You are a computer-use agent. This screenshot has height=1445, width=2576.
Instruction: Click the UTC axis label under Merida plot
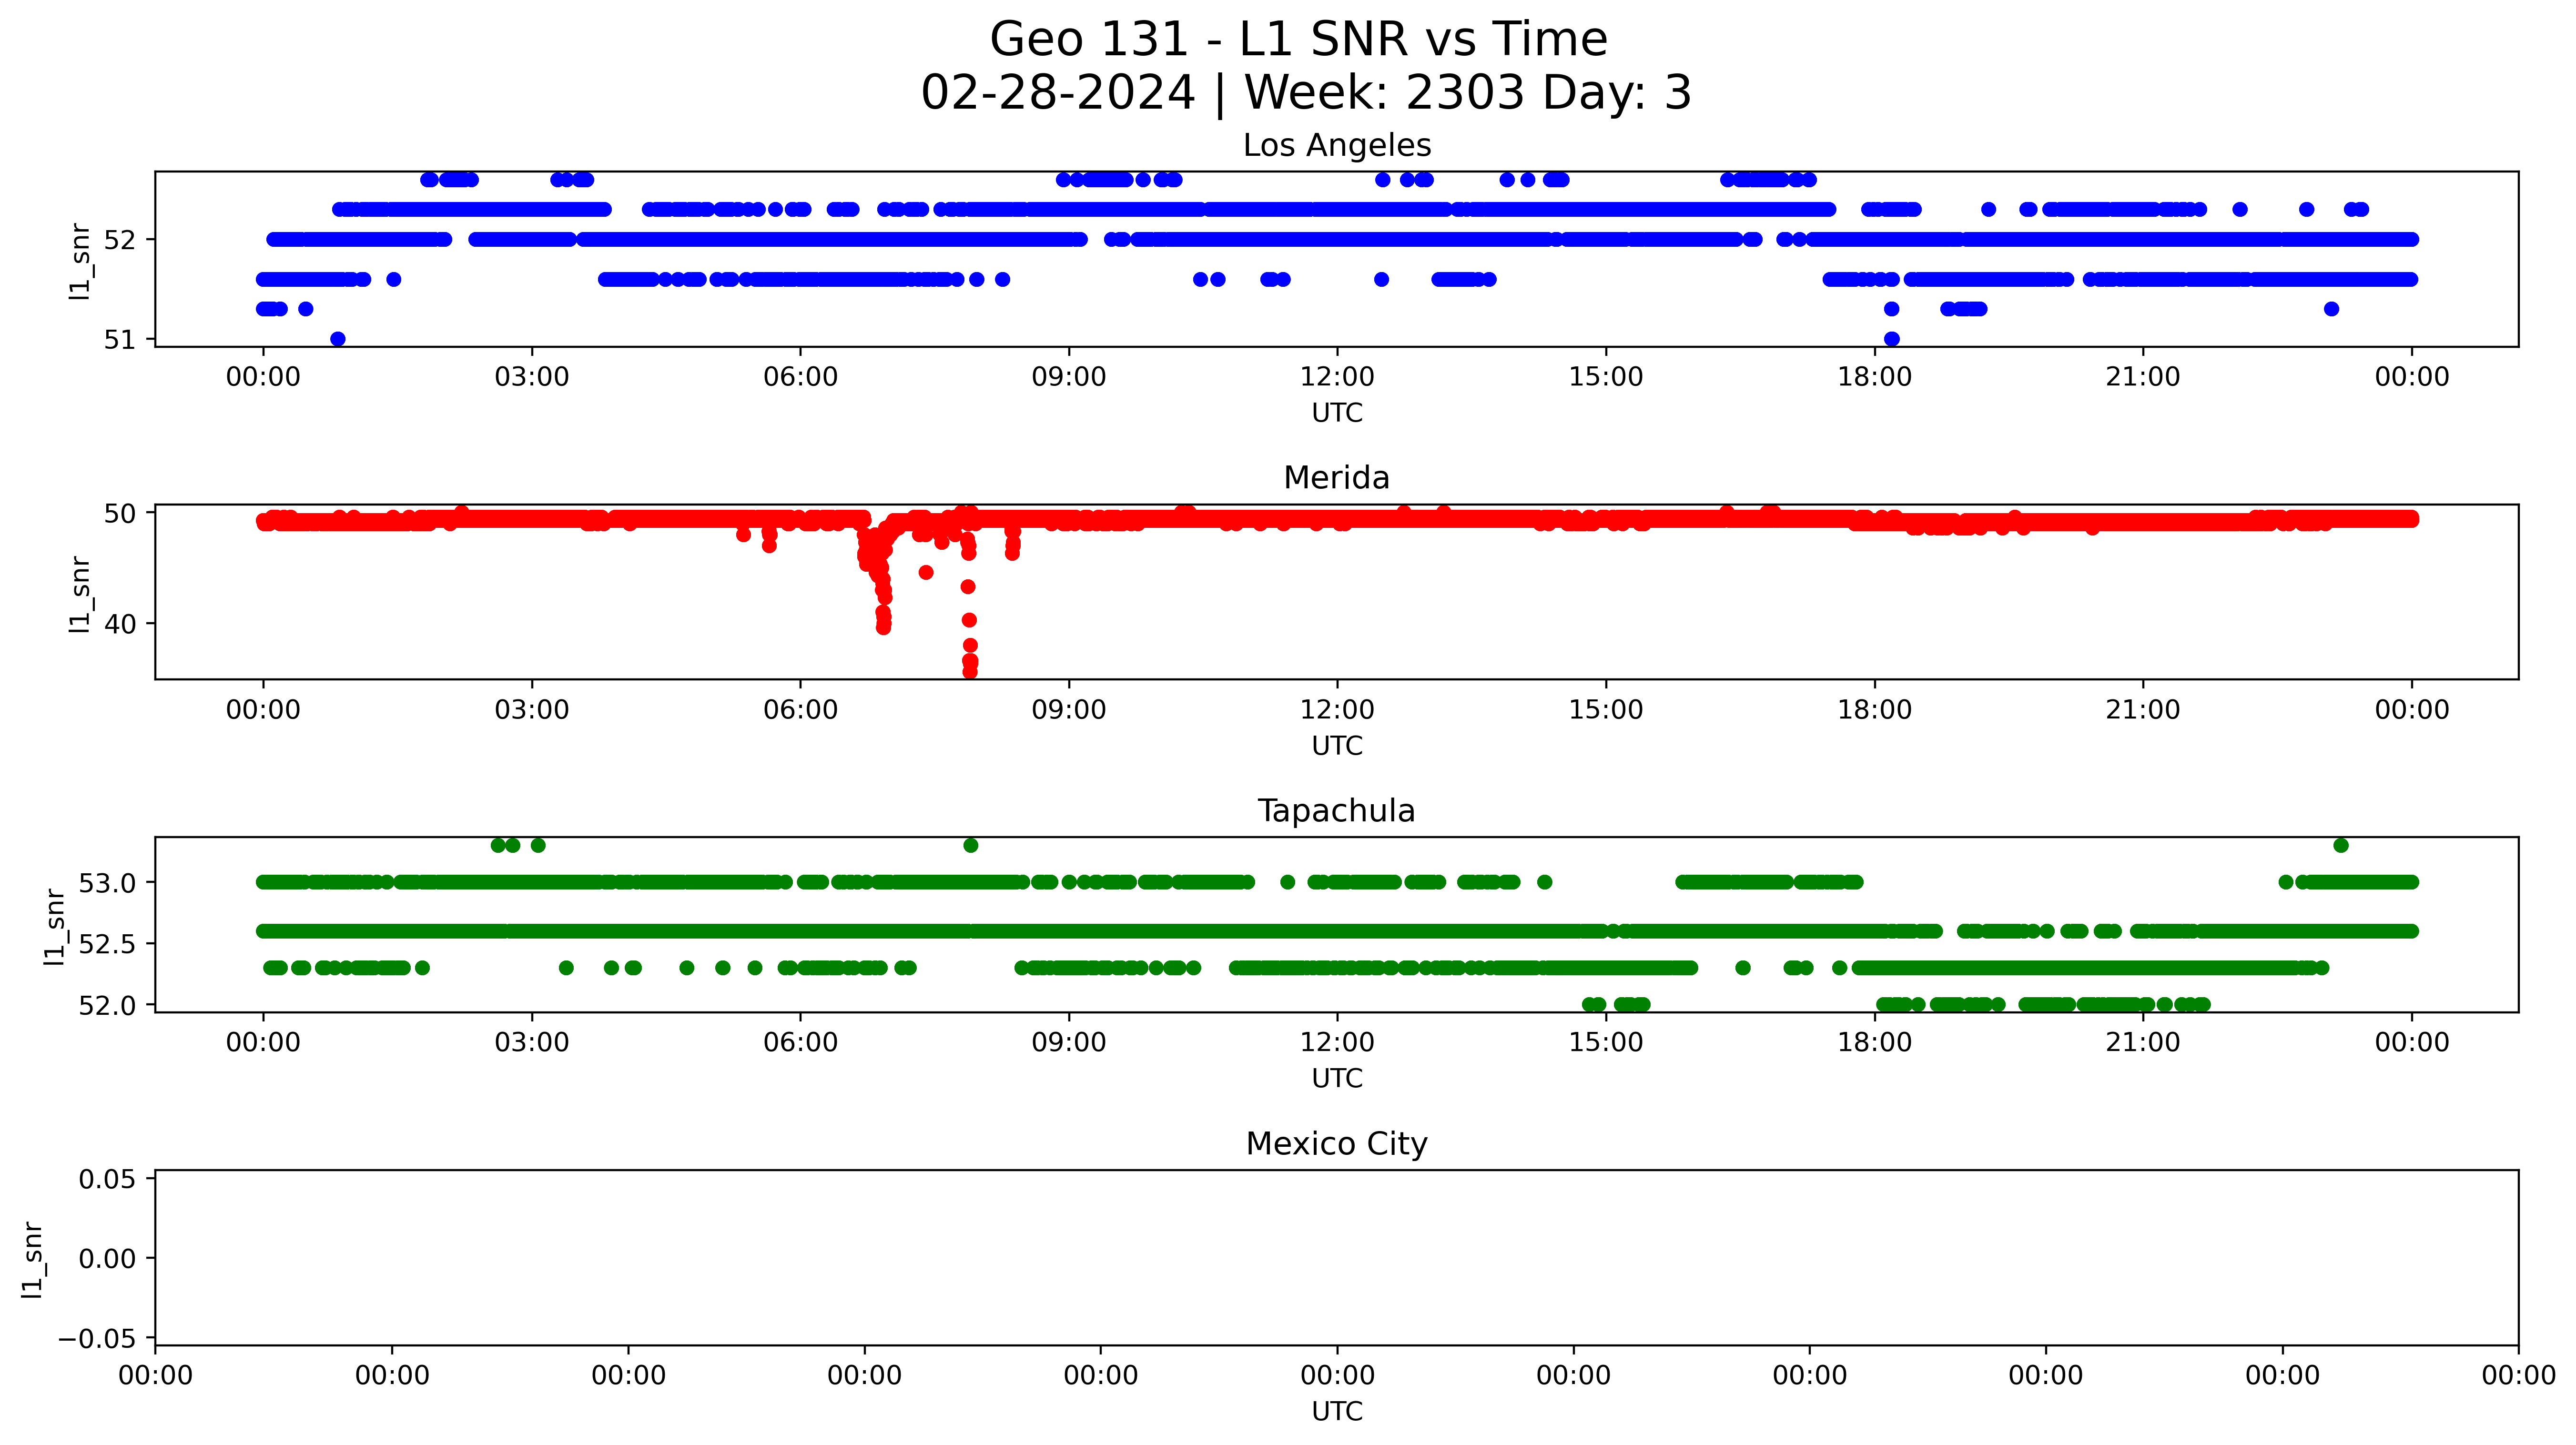pos(1337,746)
